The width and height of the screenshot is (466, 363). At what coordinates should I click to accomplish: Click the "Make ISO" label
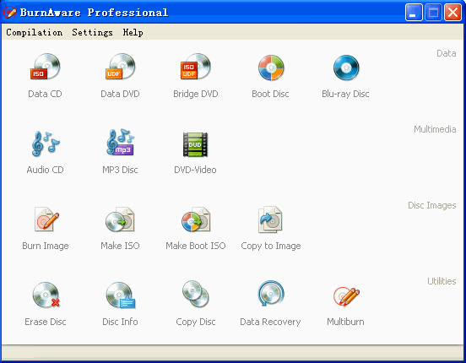(x=120, y=246)
